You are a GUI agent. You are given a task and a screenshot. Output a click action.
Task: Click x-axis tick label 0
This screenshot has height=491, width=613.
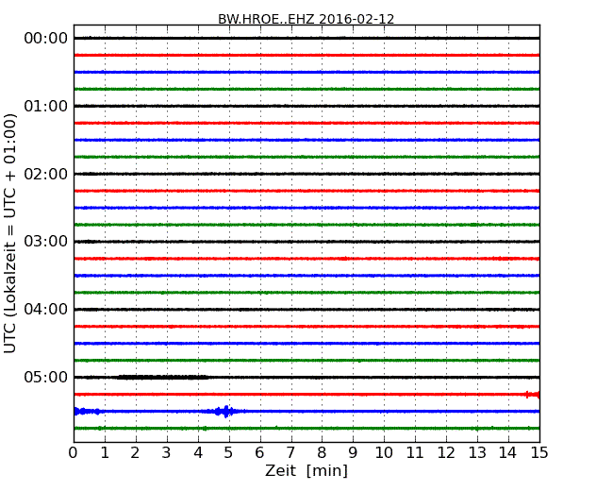(74, 452)
